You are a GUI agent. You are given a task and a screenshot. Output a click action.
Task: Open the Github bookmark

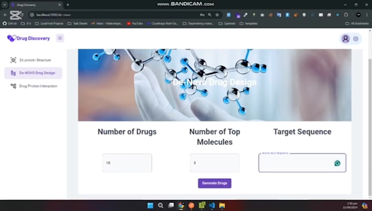click(9, 24)
